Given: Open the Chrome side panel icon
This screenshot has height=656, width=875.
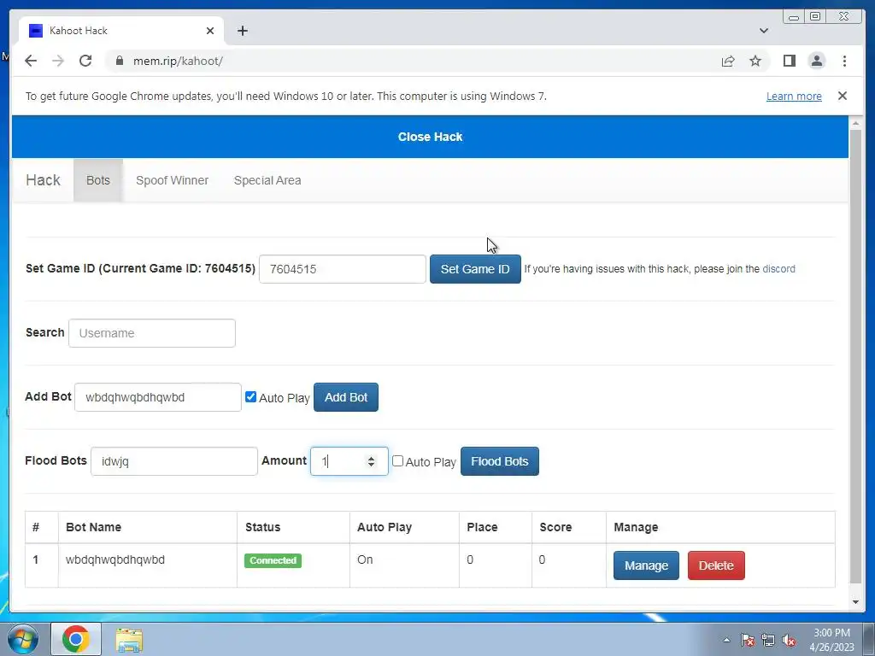Looking at the screenshot, I should [789, 61].
